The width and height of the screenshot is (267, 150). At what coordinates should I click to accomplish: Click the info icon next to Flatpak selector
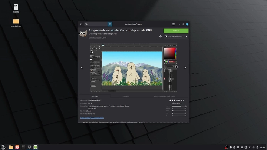pyautogui.click(x=161, y=36)
